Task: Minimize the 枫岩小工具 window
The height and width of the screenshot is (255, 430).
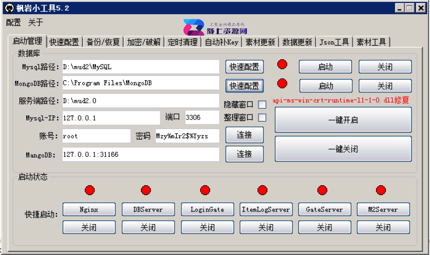Action: pyautogui.click(x=400, y=8)
